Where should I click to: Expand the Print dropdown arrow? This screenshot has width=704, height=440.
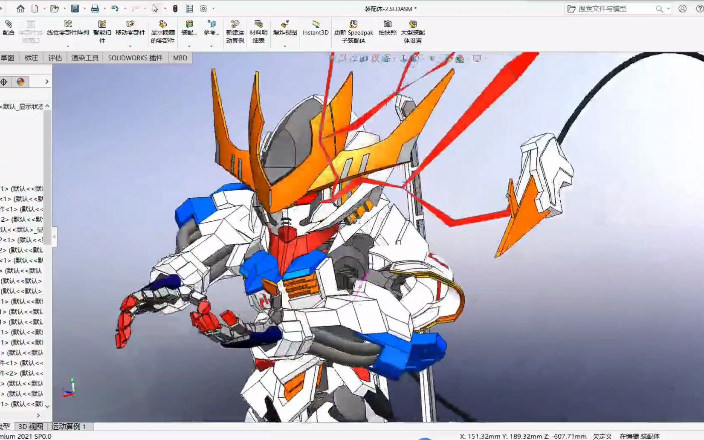click(x=104, y=9)
